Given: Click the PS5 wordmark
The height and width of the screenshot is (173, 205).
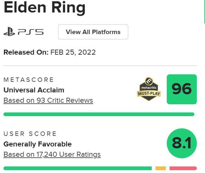Looking at the screenshot, I should tap(30, 32).
